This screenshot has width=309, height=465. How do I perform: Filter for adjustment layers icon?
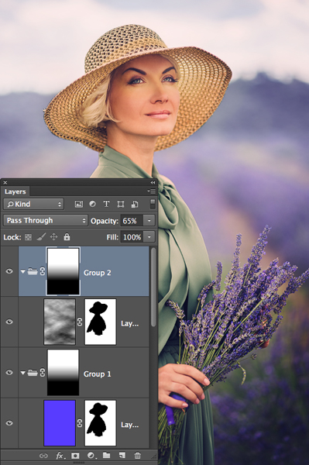(x=92, y=204)
